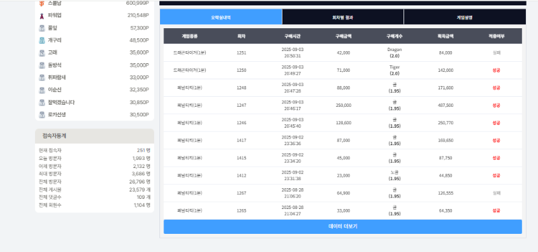Click the gray result in round 1251 row
The image size is (538, 252).
(x=496, y=53)
